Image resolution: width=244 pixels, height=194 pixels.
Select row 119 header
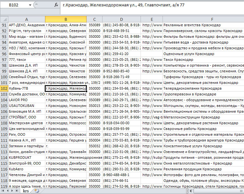(x=4, y=186)
